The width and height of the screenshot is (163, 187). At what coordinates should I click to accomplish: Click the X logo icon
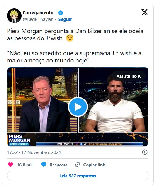tap(144, 12)
